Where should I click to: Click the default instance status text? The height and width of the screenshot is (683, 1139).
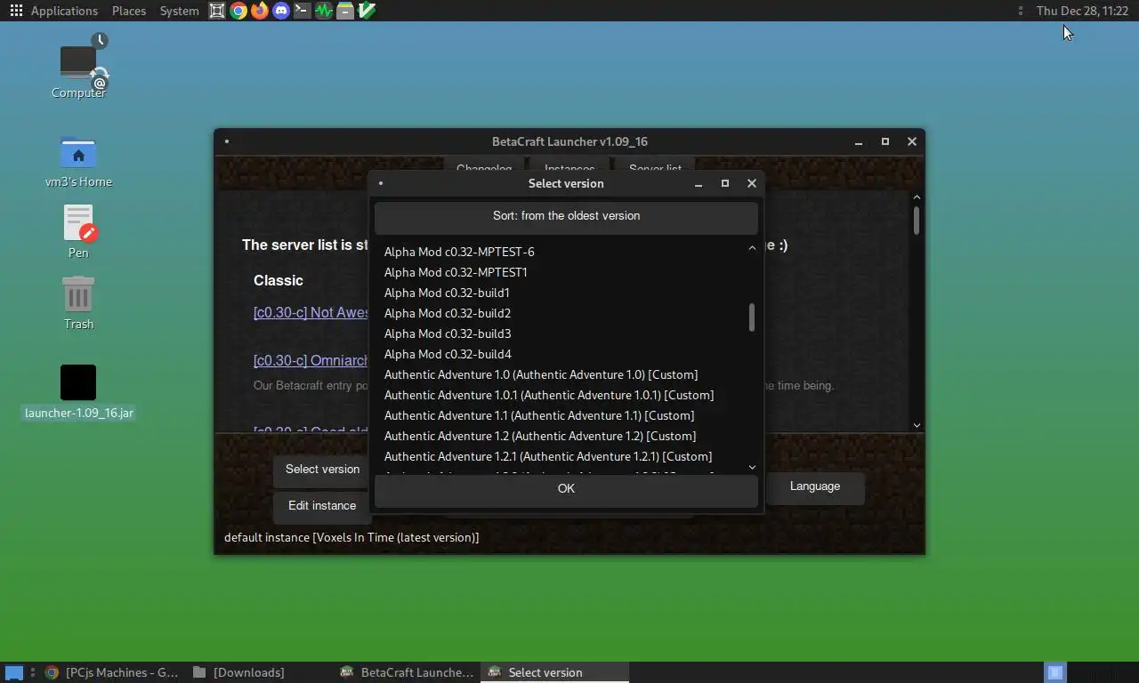click(351, 537)
